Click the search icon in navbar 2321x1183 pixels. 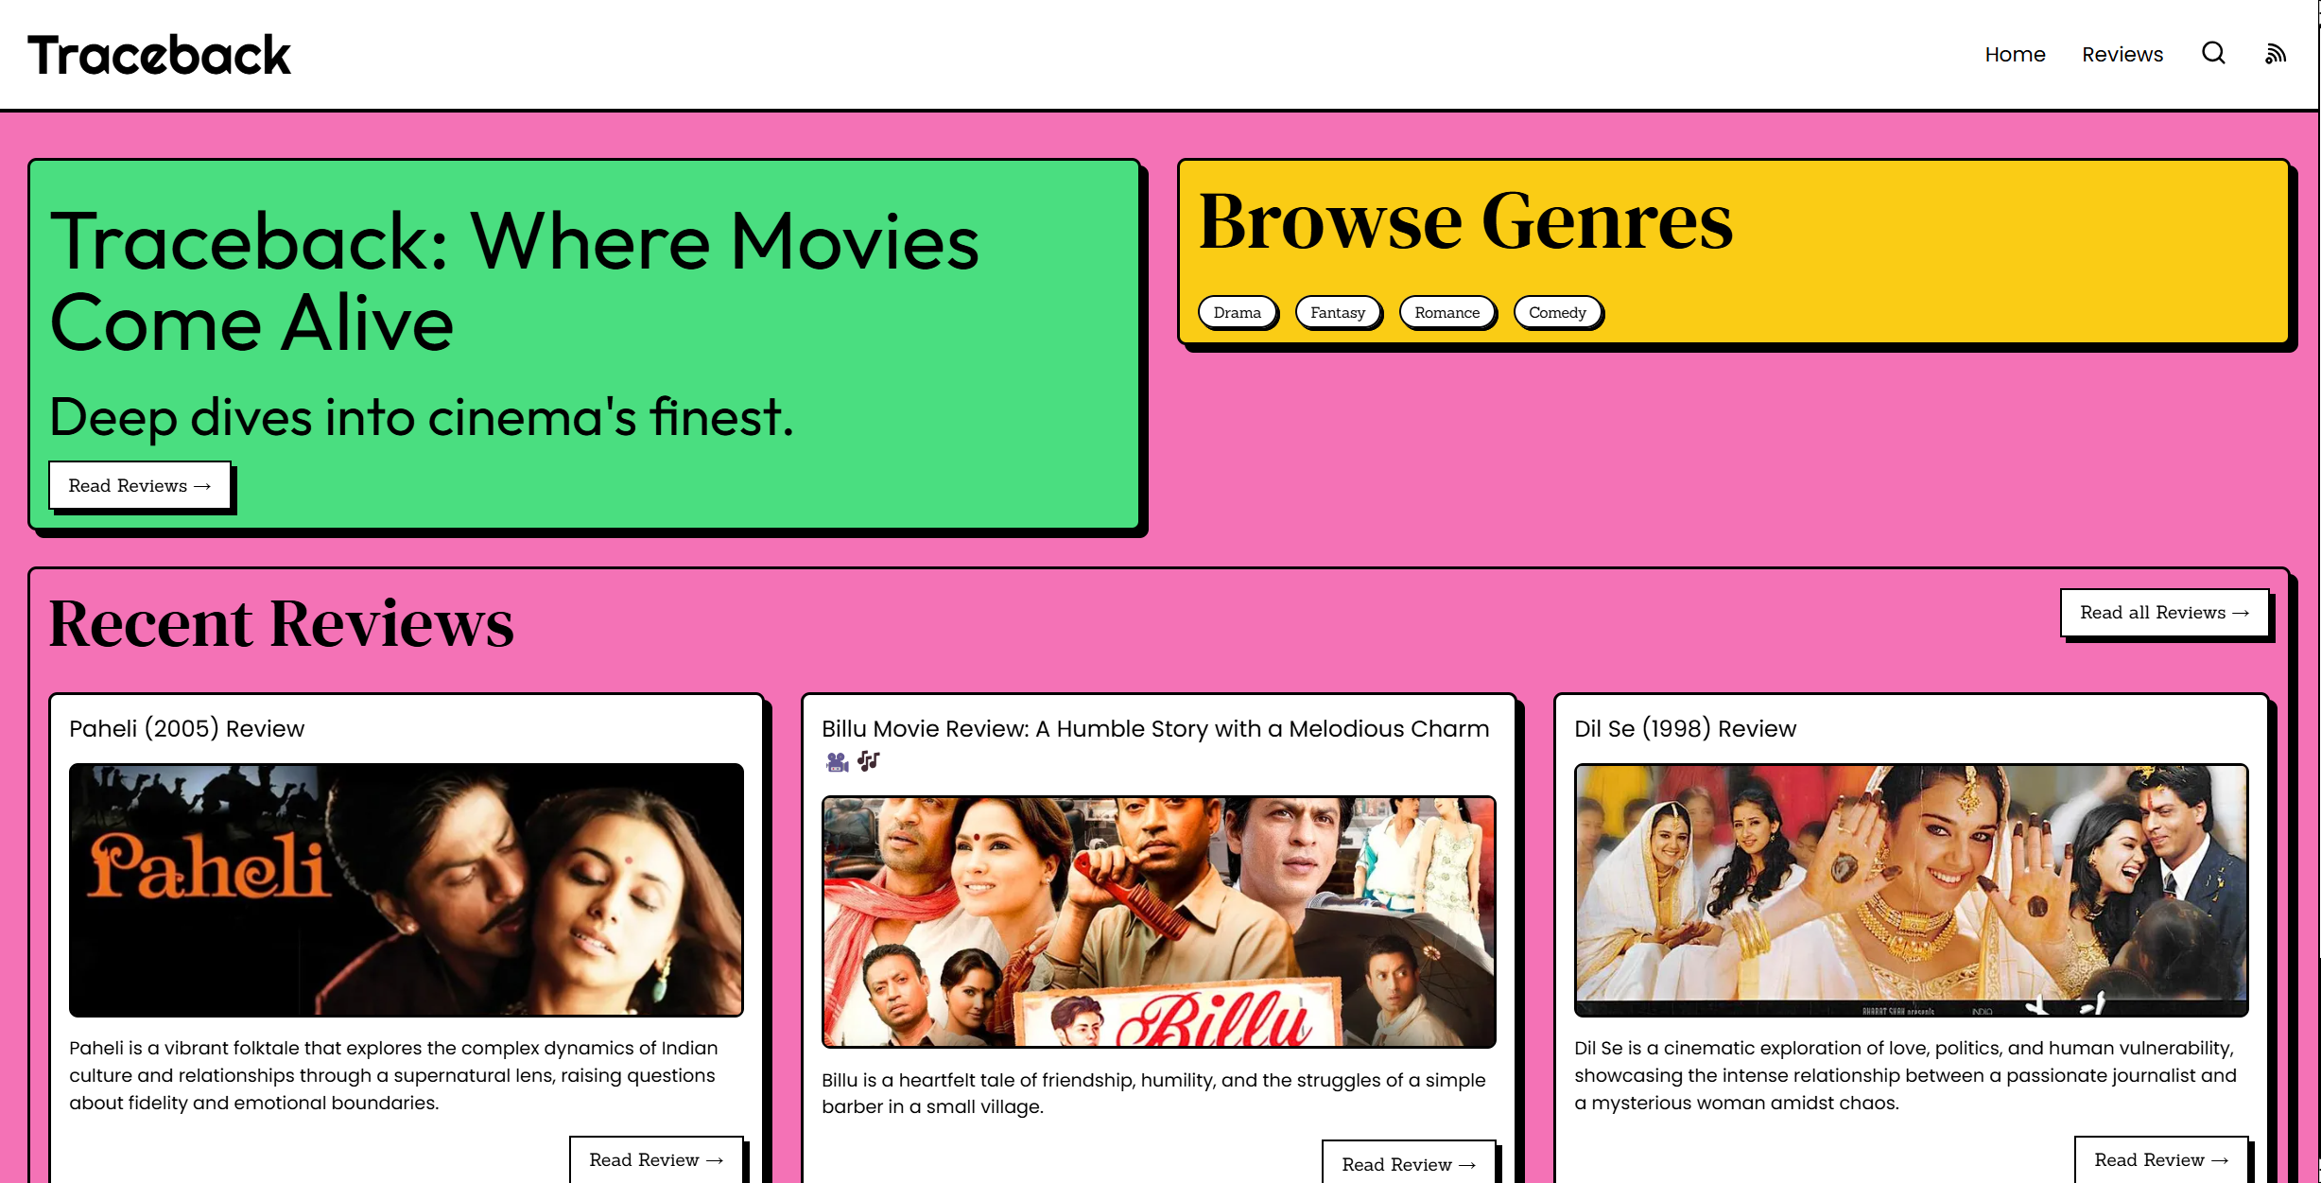tap(2214, 53)
